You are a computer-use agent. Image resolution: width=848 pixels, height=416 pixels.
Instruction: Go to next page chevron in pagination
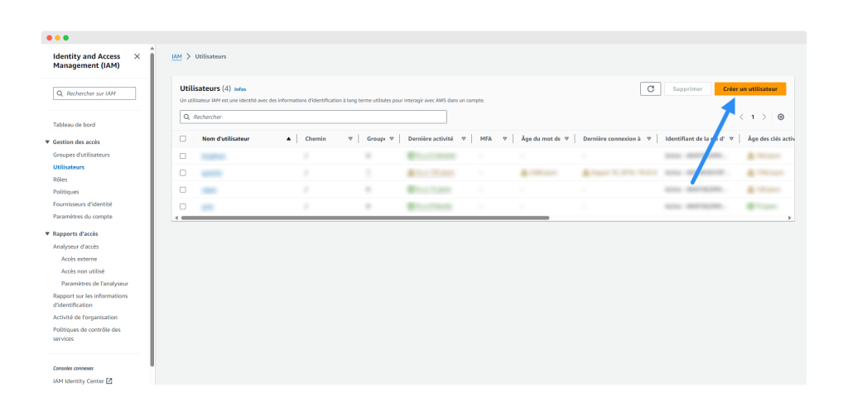tap(764, 117)
